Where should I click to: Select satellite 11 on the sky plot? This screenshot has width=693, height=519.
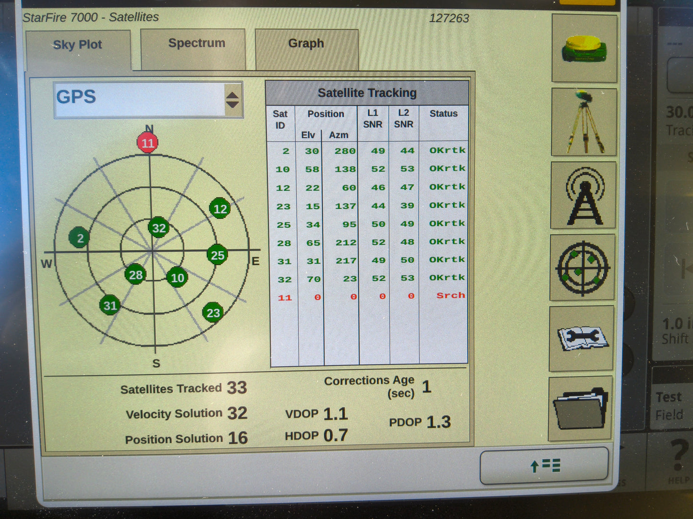point(148,142)
